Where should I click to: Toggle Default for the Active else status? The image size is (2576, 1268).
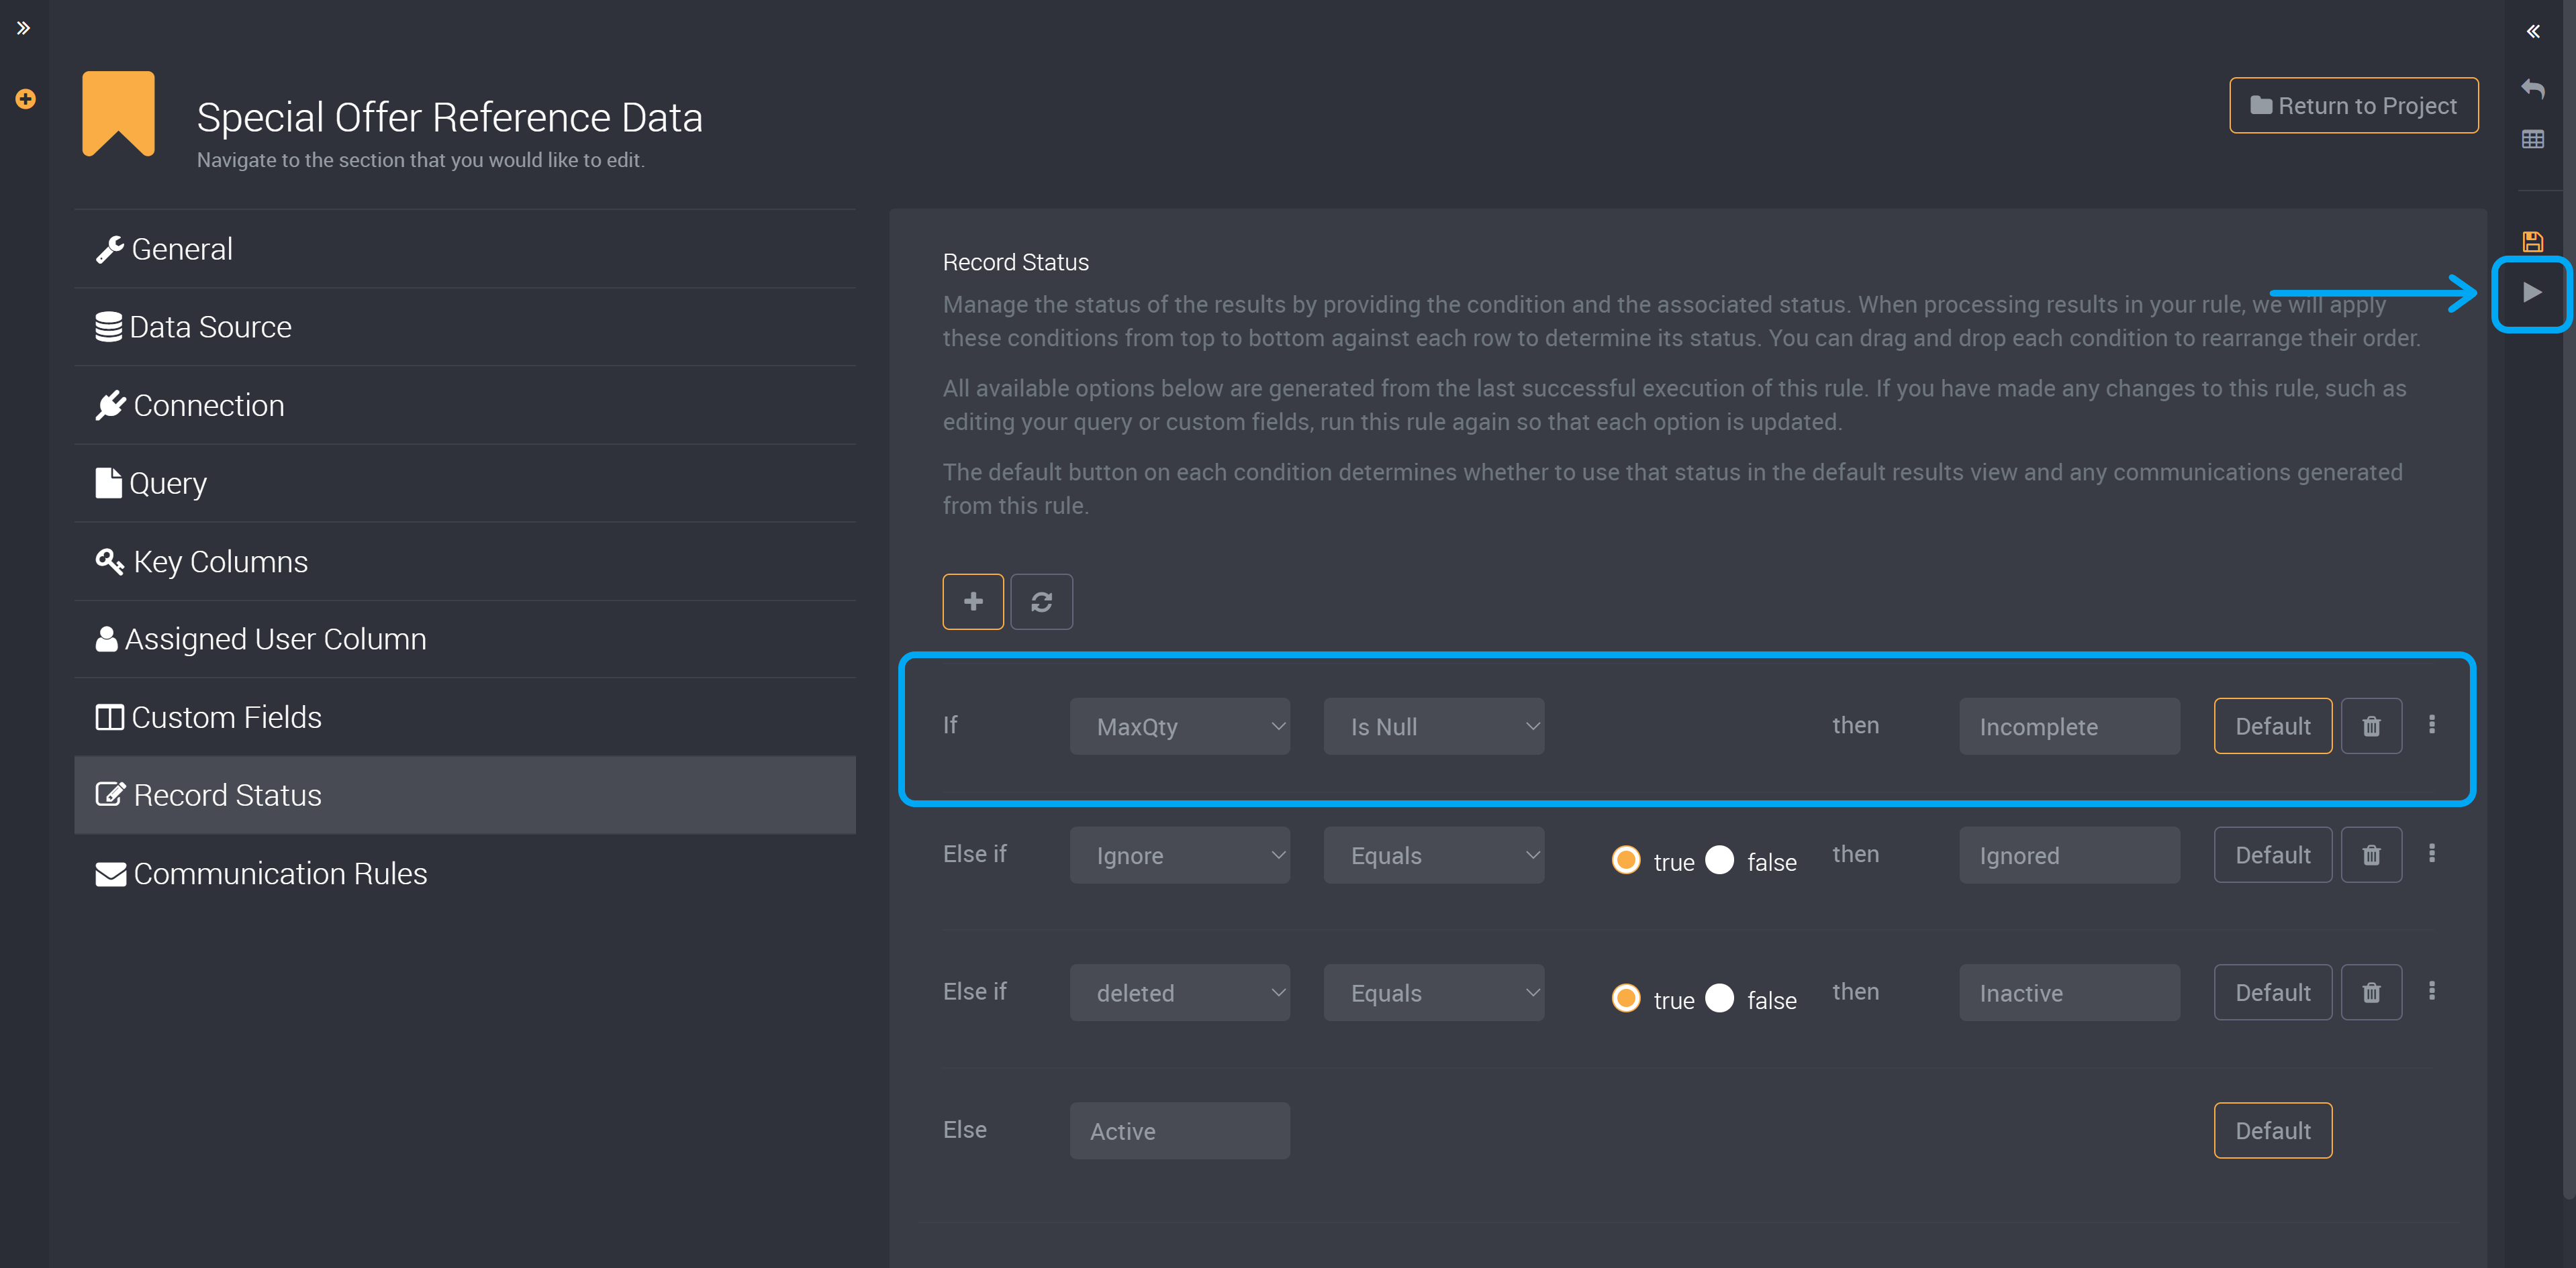(x=2272, y=1130)
